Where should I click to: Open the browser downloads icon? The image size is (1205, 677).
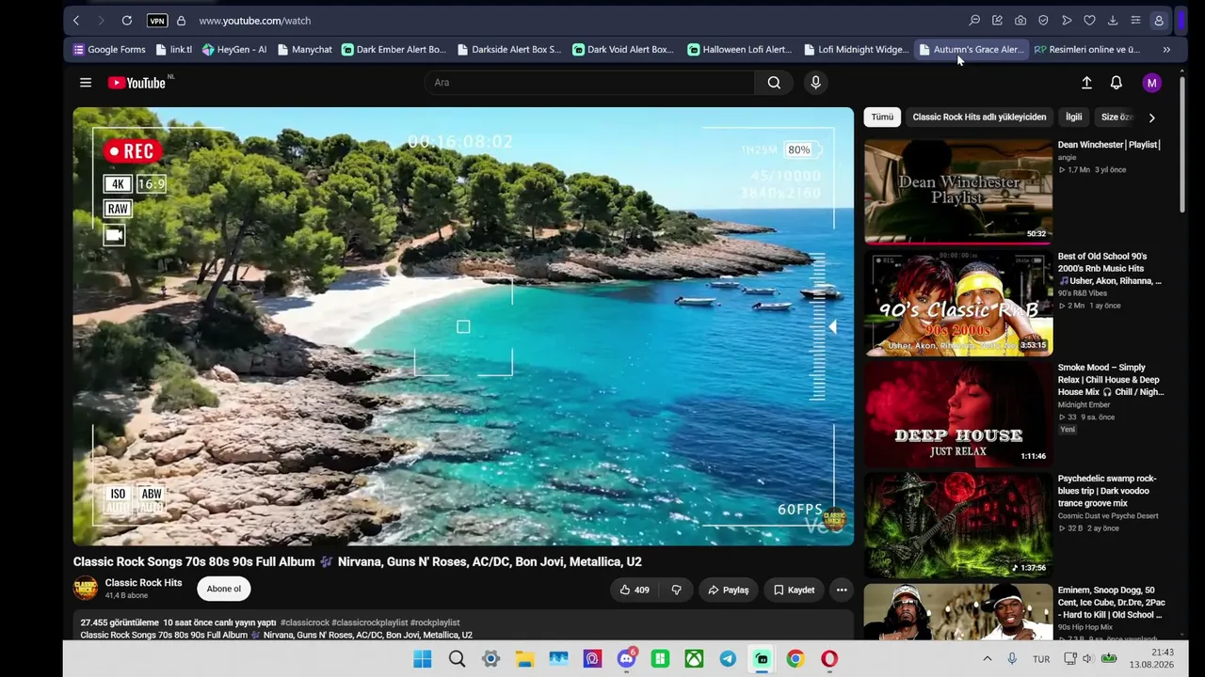coord(1113,21)
